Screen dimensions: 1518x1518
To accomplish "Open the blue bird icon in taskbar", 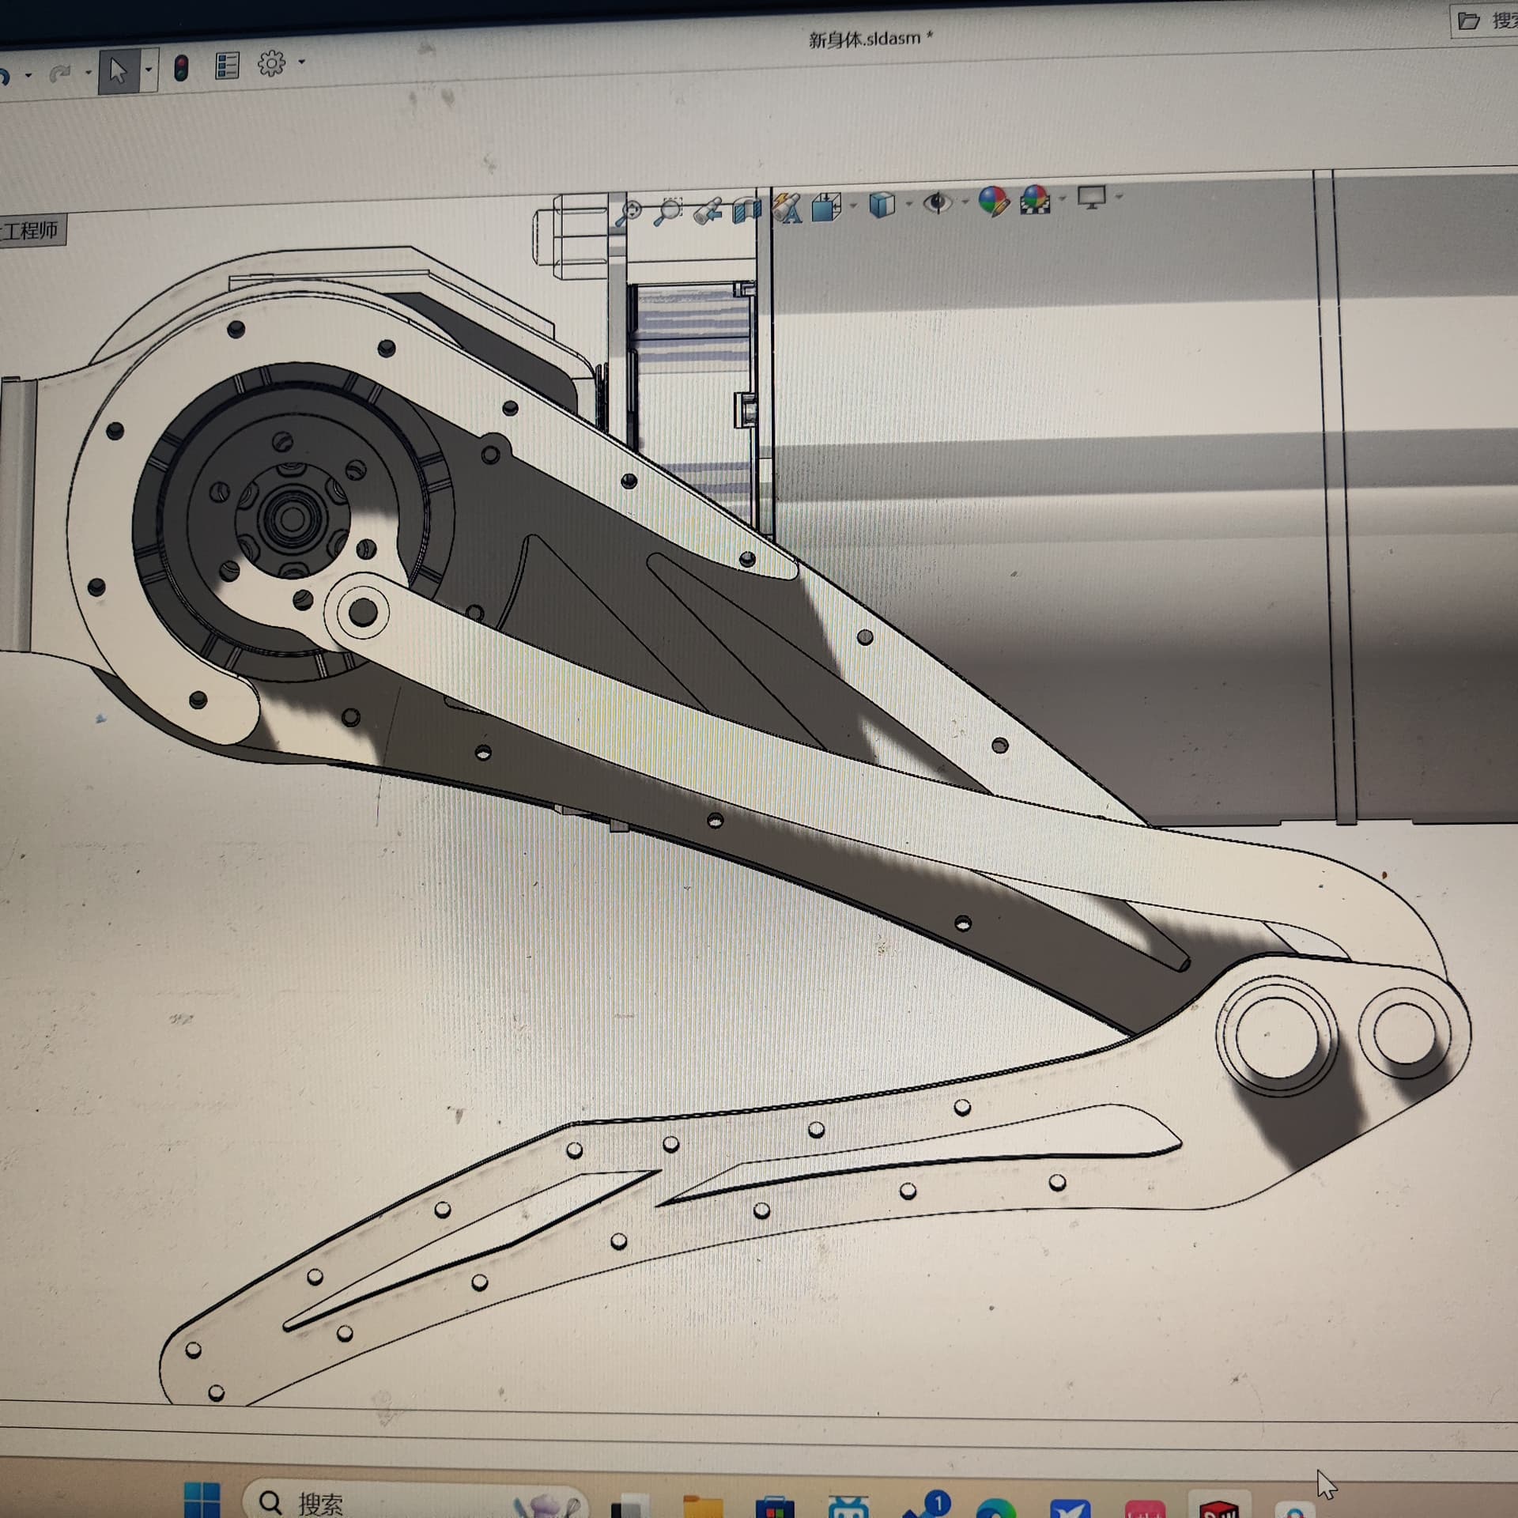I will tap(1071, 1509).
